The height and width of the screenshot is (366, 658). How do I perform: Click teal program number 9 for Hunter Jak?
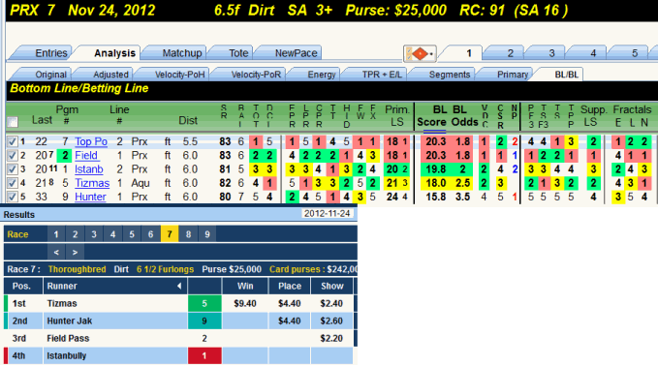click(x=204, y=320)
